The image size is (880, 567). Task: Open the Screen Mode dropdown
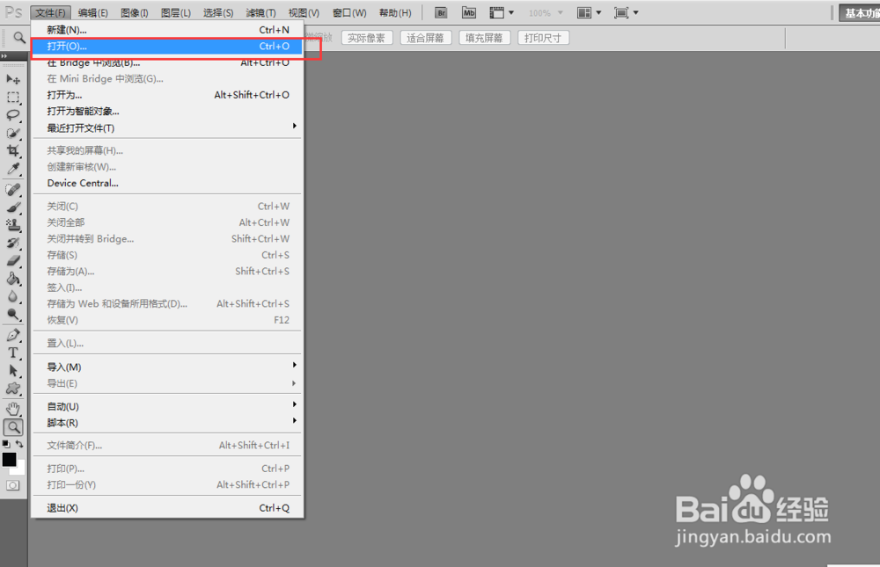627,13
